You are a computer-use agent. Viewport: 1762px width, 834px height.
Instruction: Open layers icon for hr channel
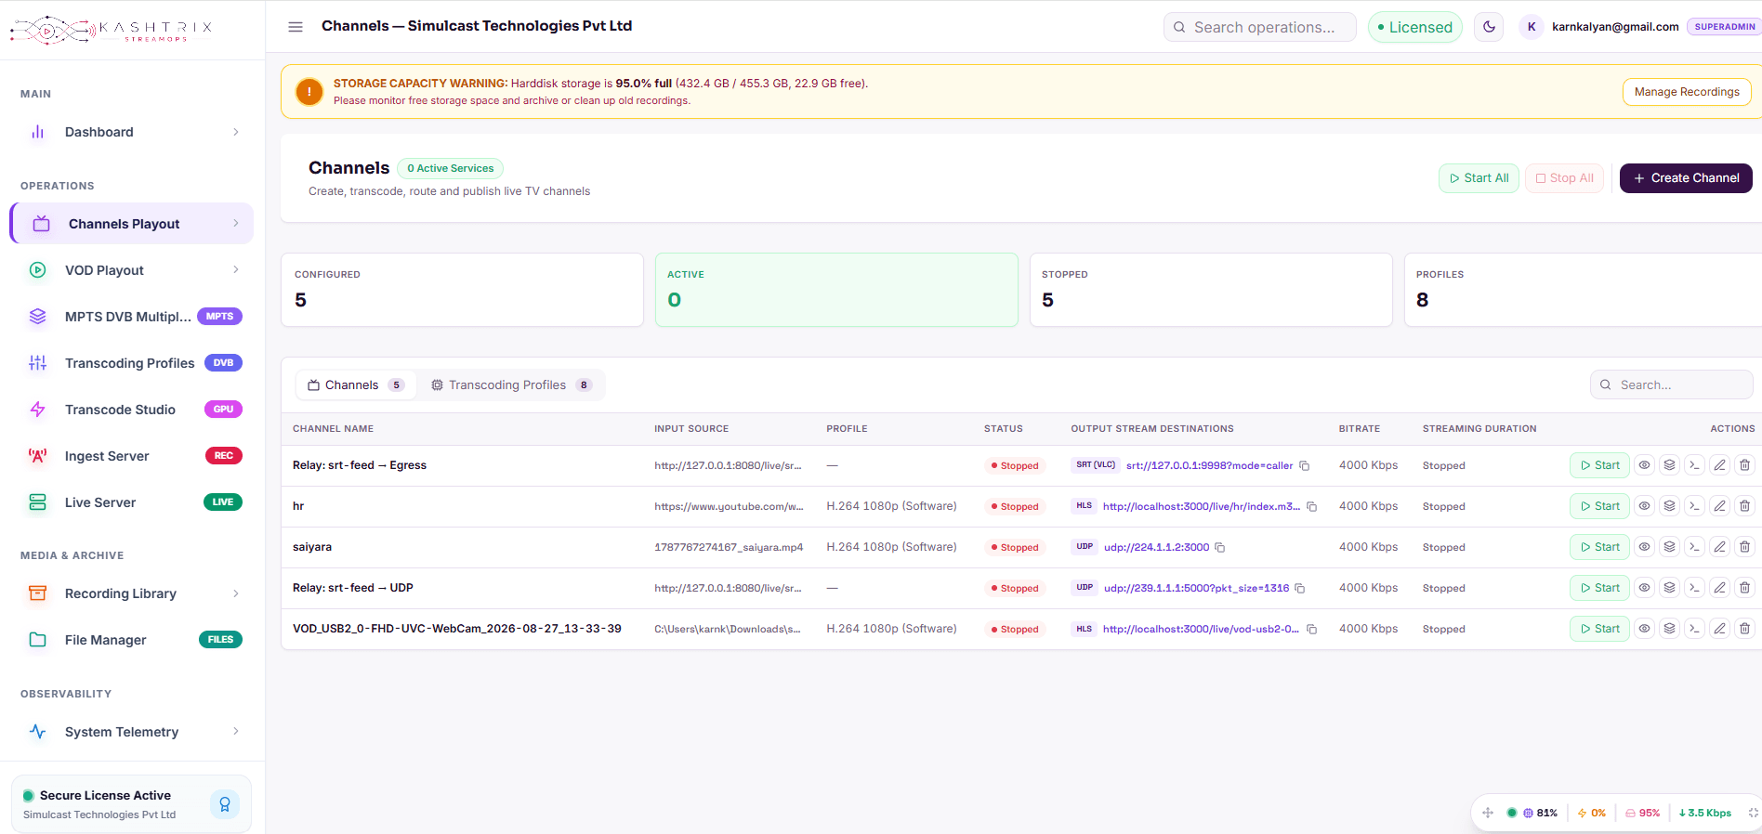[1669, 506]
